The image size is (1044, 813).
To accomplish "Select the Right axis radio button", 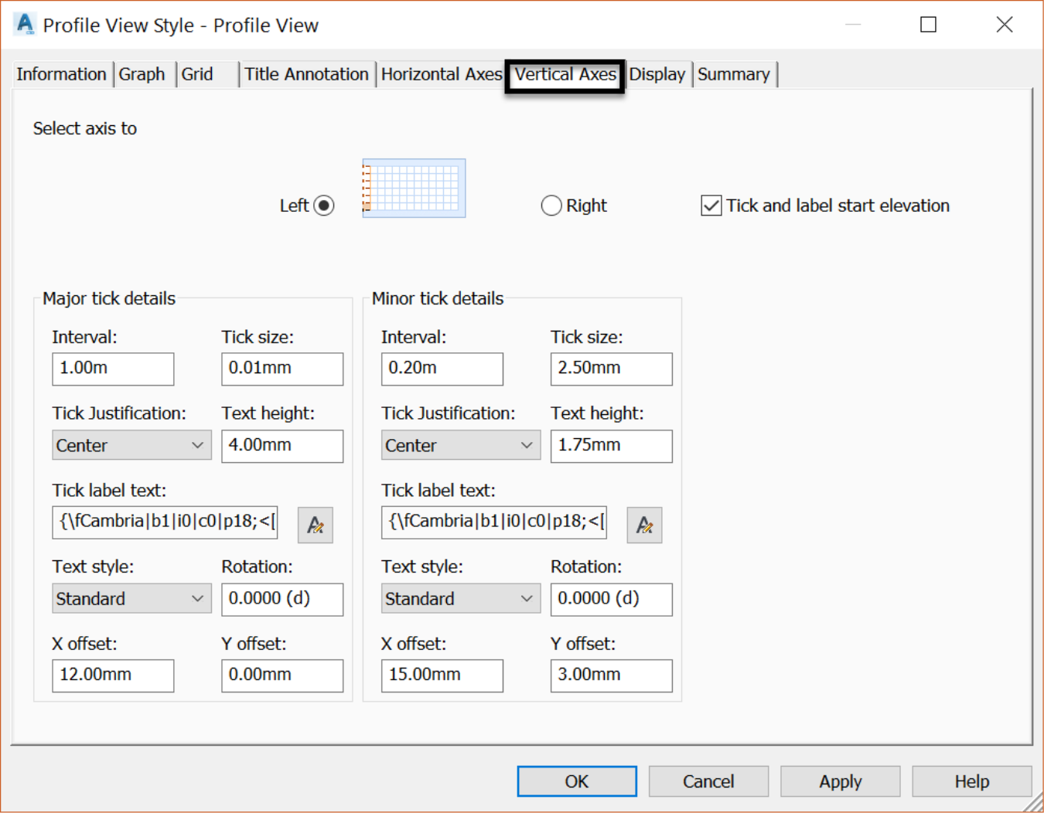I will [x=551, y=206].
